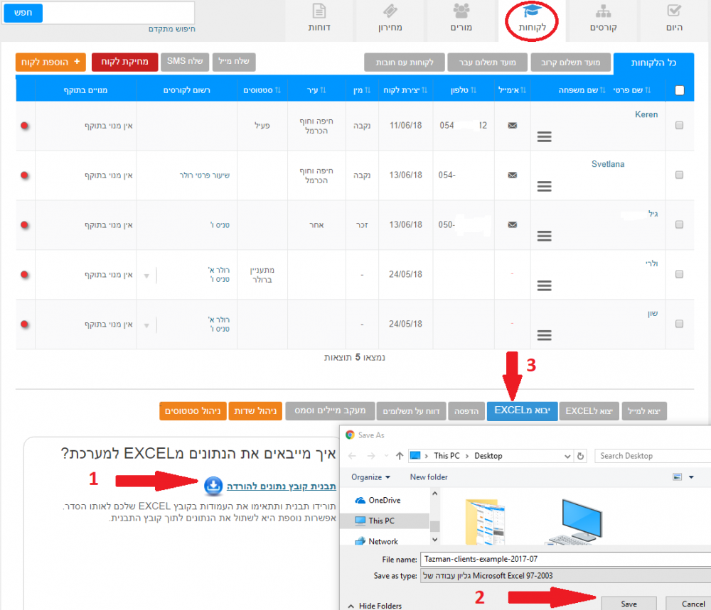Screen dimensions: 711x610
Task: Open the מורים teachers people icon
Action: click(x=461, y=12)
